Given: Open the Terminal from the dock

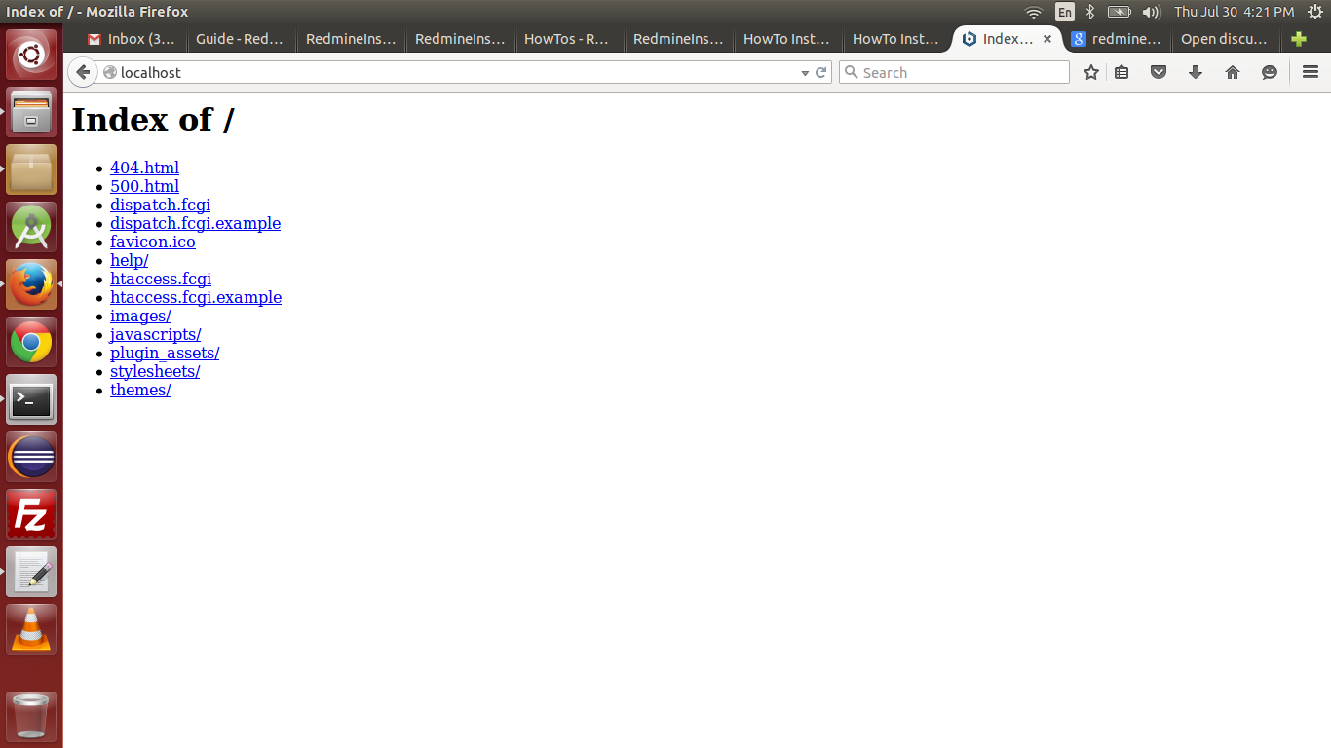Looking at the screenshot, I should pyautogui.click(x=30, y=399).
